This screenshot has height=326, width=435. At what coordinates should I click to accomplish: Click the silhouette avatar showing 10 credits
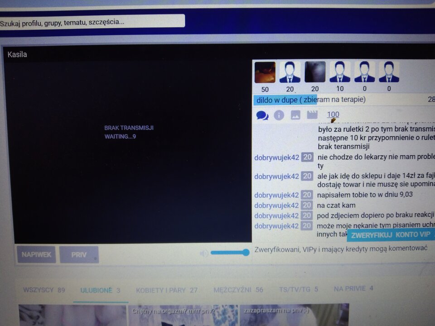tap(339, 72)
